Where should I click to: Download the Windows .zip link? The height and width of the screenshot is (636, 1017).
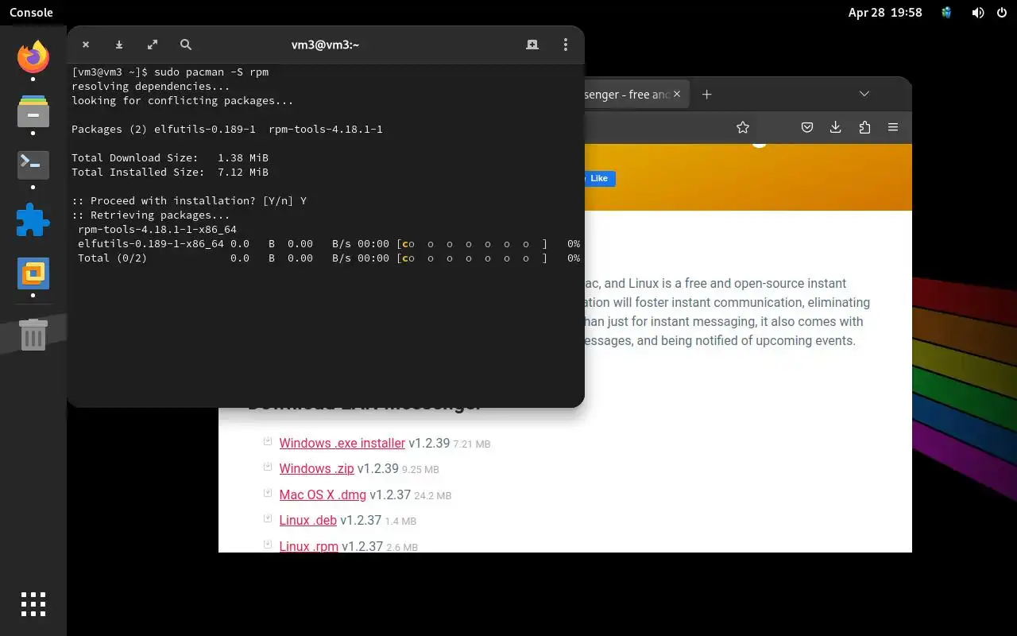(x=316, y=469)
